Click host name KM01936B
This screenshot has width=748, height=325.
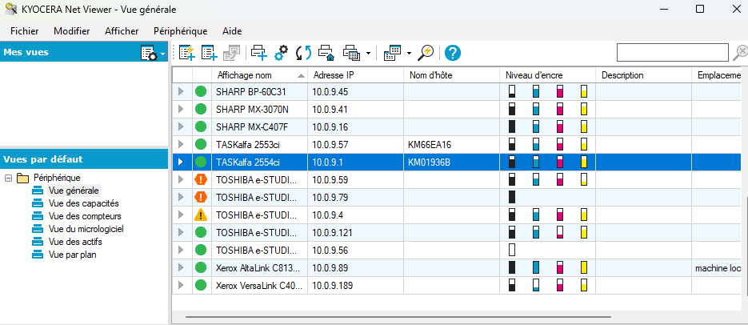point(430,162)
